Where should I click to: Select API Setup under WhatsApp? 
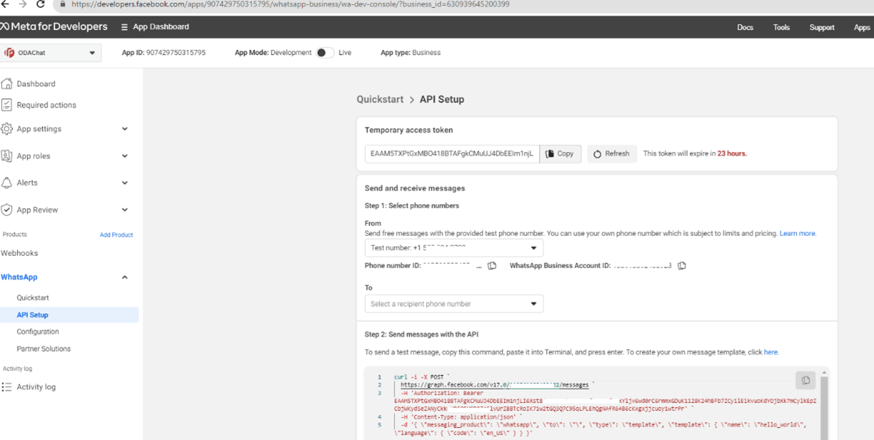[x=70, y=315]
